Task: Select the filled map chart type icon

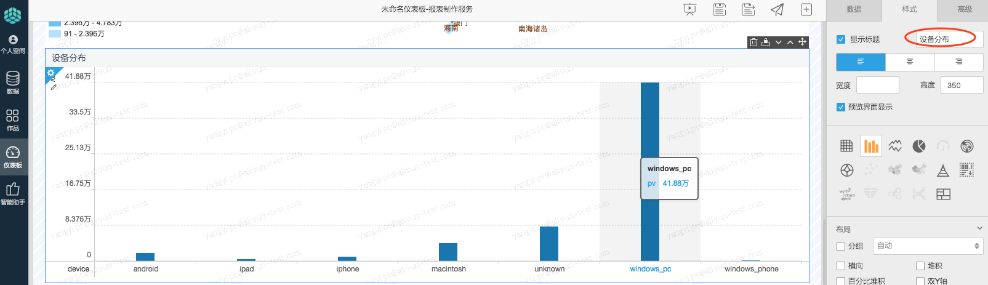Action: (919, 170)
